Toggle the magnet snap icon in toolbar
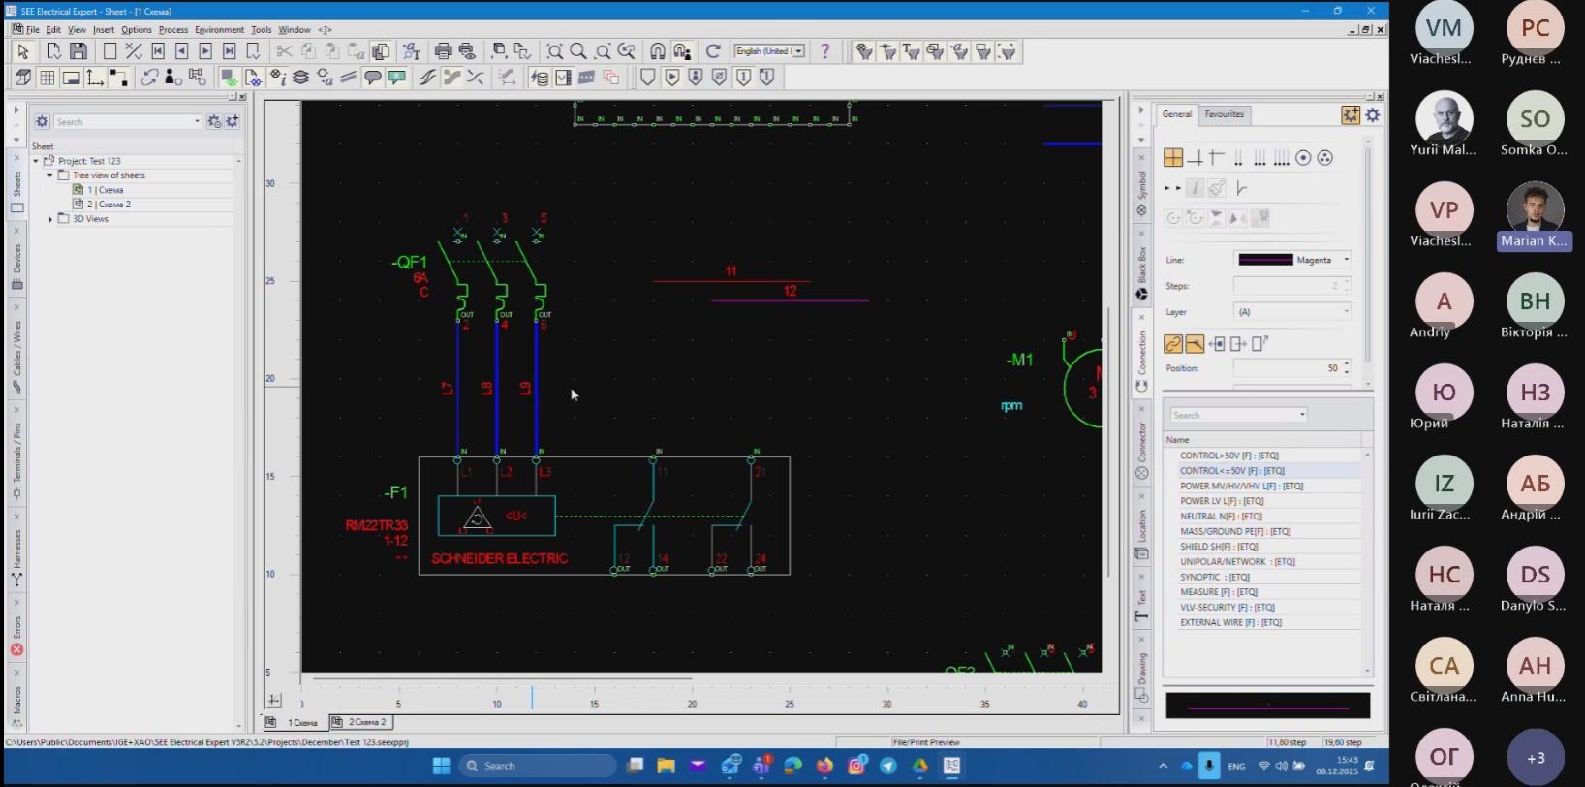This screenshot has width=1585, height=787. click(x=658, y=51)
